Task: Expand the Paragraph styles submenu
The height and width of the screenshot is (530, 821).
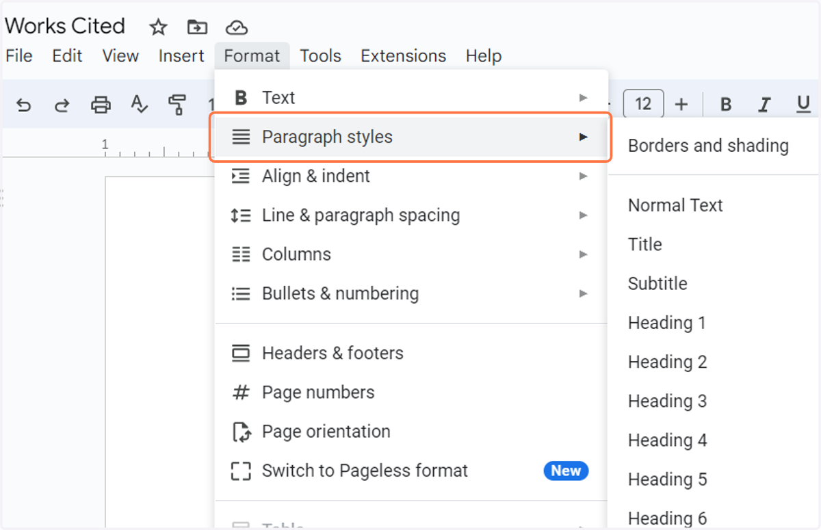Action: (x=411, y=137)
